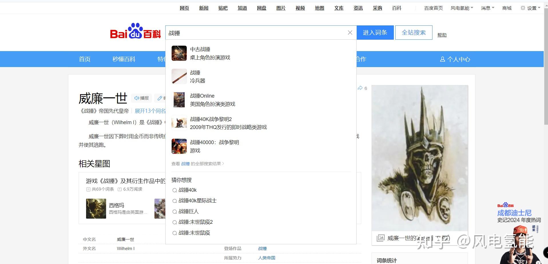
Task: Open the 商城 link
Action: tap(507, 8)
